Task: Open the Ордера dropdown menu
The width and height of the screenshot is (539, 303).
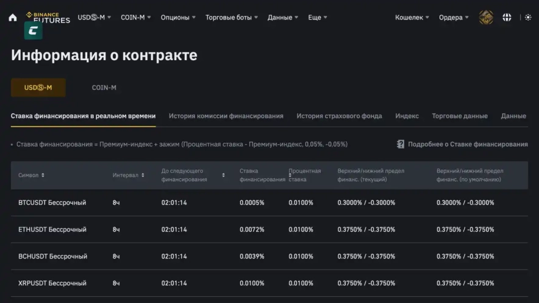Action: point(454,18)
